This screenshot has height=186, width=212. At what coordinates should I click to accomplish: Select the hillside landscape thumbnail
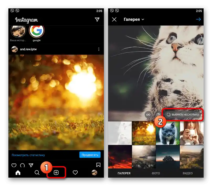point(192,157)
